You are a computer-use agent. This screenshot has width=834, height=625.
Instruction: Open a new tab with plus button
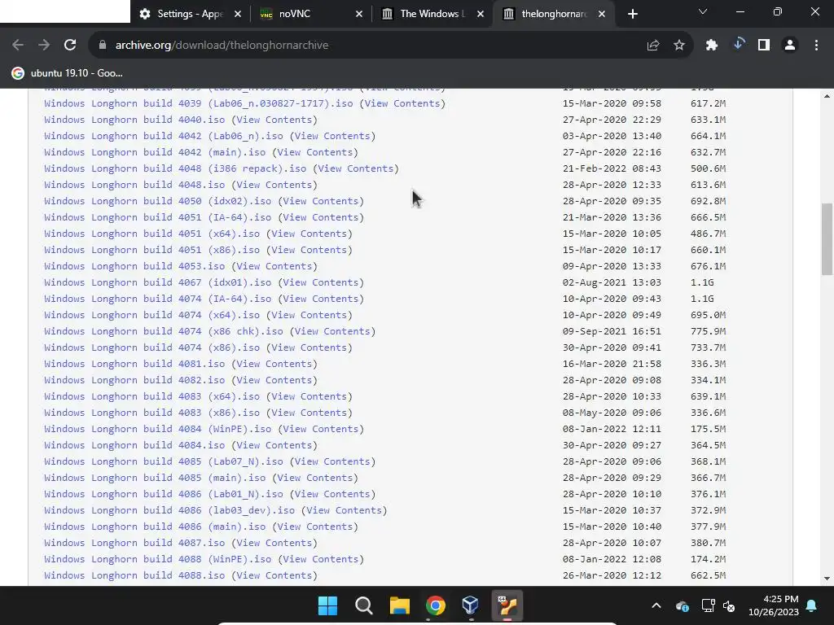[632, 14]
